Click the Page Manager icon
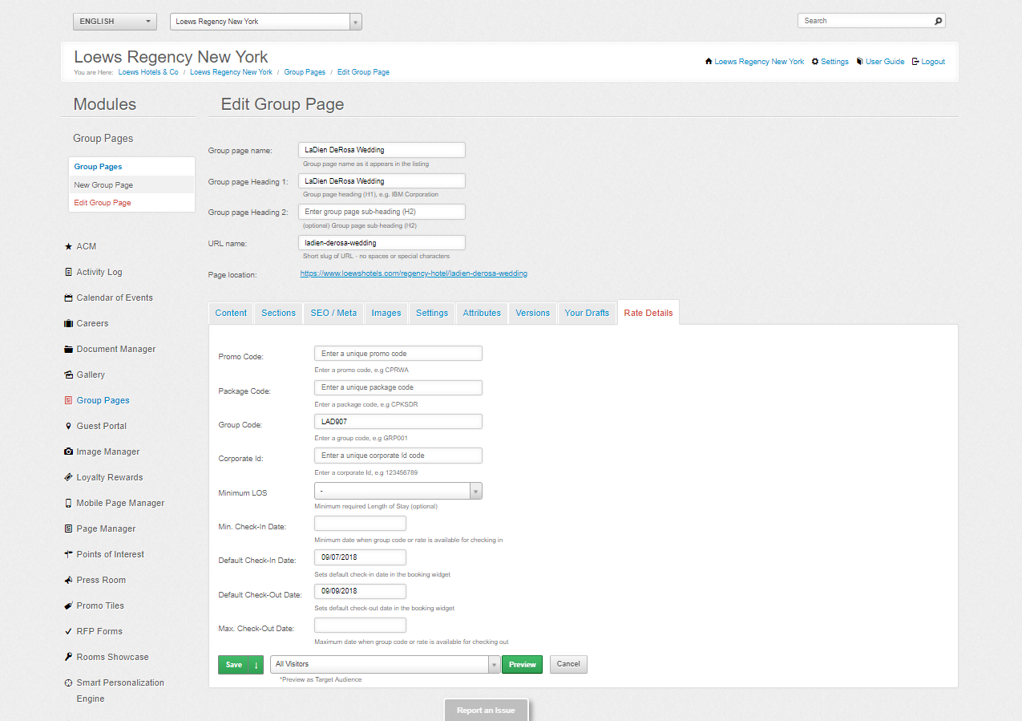Viewport: 1022px width, 721px height. (x=68, y=529)
